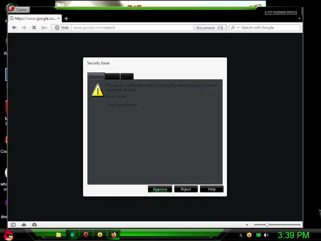Show hidden tray icons arrow
The image size is (321, 241).
pyautogui.click(x=241, y=235)
